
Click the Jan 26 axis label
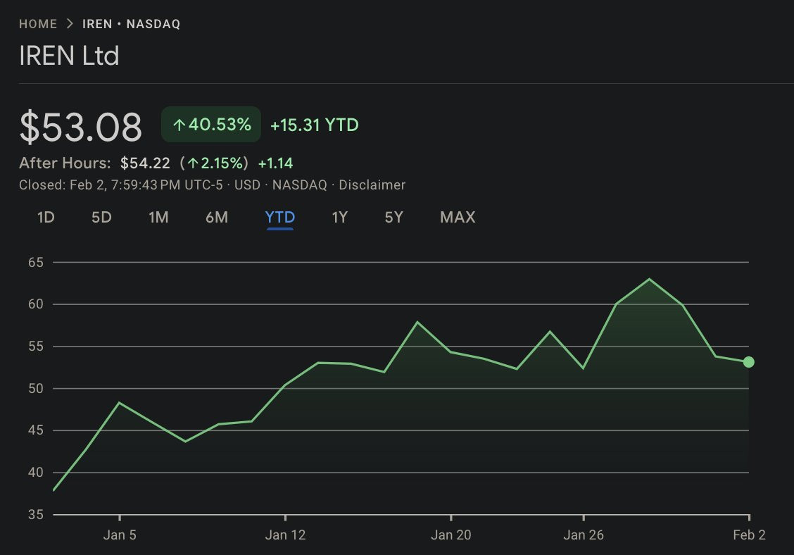pos(584,535)
